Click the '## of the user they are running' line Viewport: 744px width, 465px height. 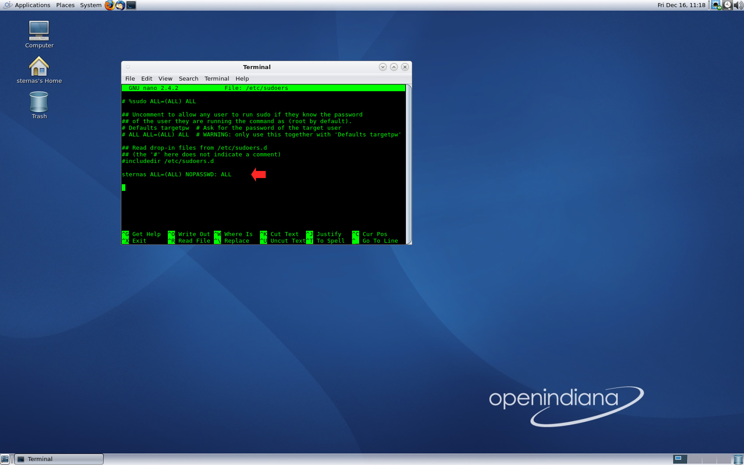tap(237, 121)
